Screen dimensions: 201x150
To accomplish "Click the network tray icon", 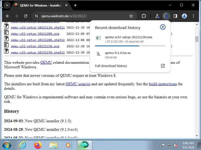I will [x=169, y=145].
